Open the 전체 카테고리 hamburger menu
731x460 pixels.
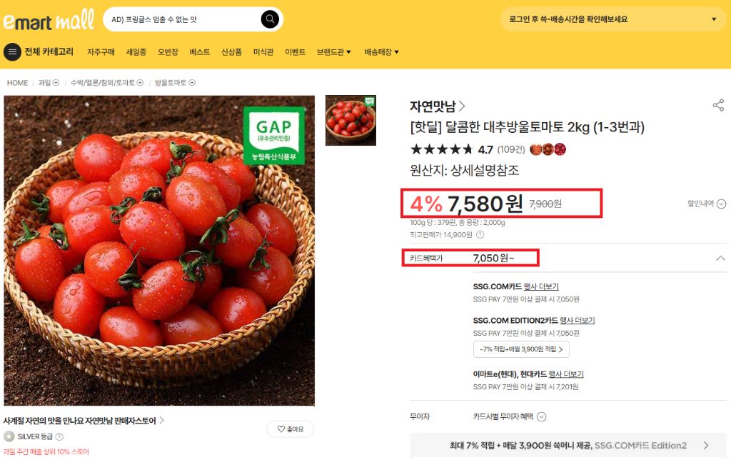(12, 51)
